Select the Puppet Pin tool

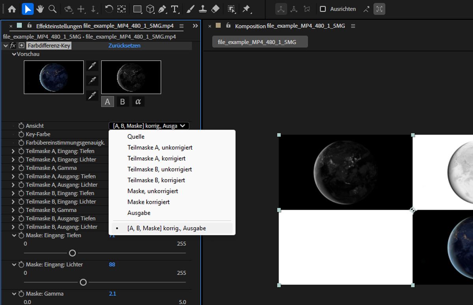point(246,9)
